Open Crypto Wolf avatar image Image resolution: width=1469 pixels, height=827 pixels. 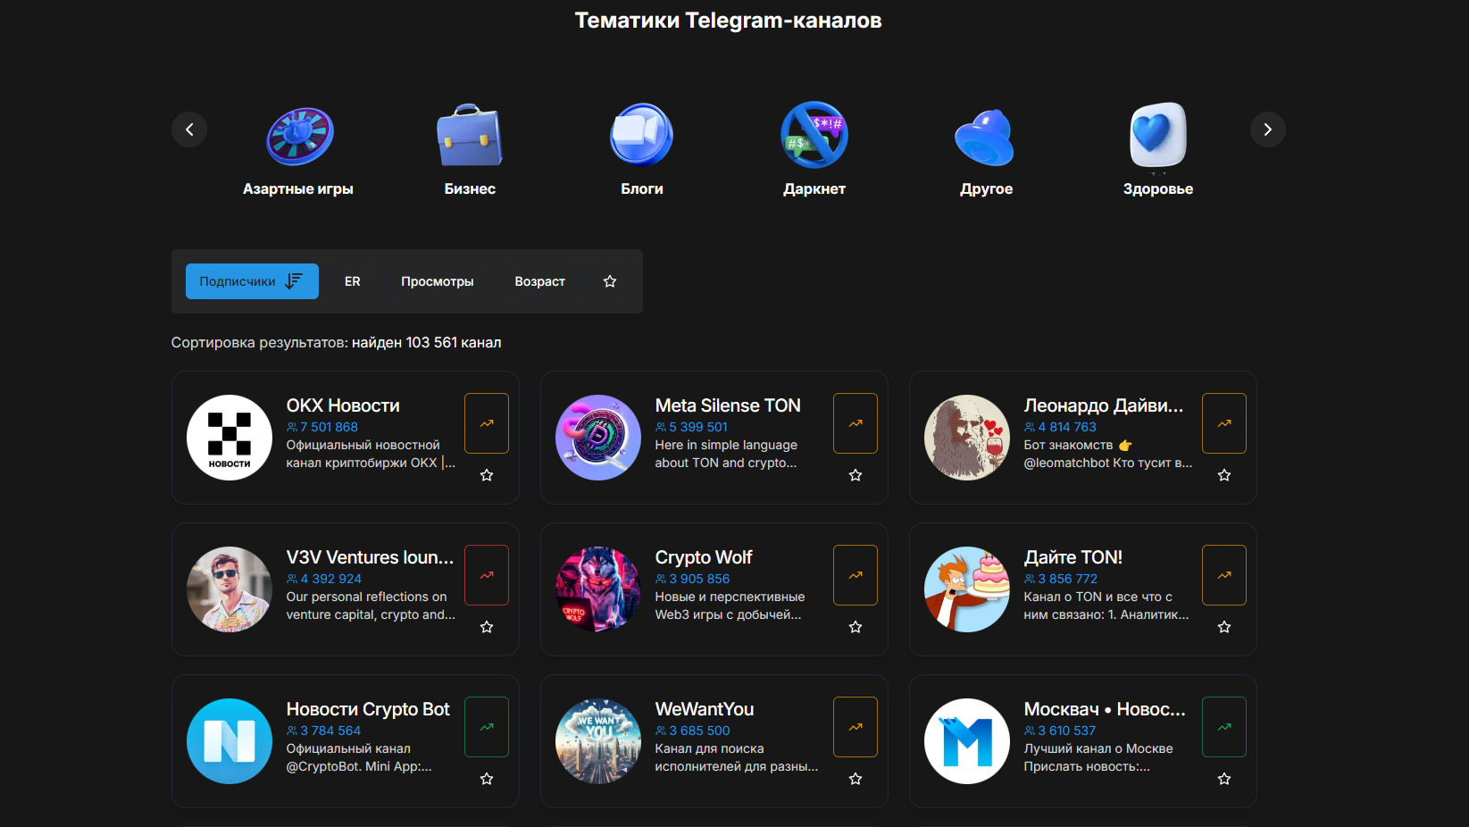point(598,589)
